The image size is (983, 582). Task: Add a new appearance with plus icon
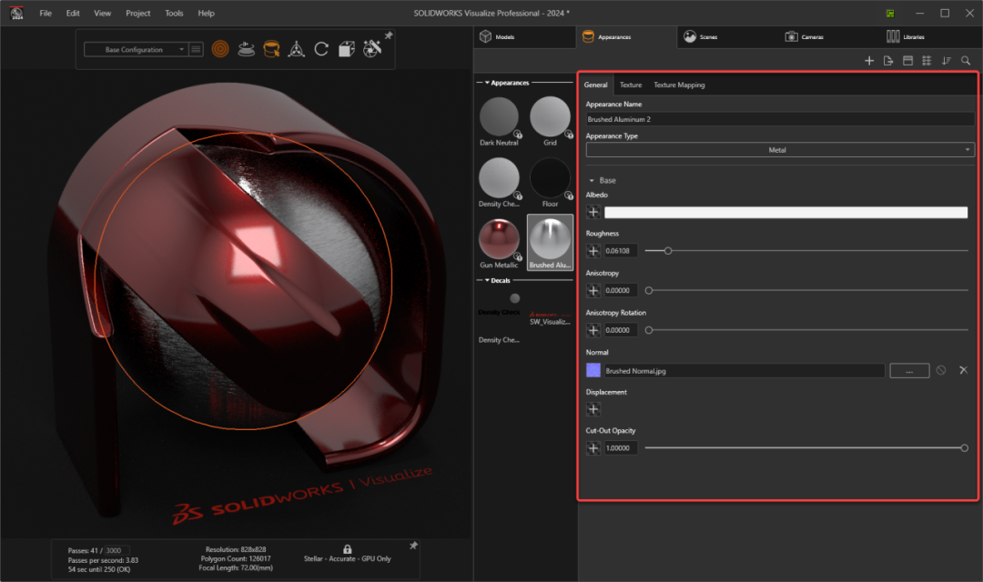pyautogui.click(x=868, y=61)
